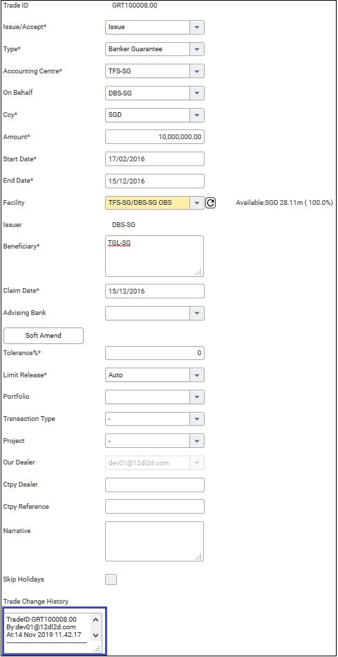Click Narrative textarea resize handle
This screenshot has height=657, width=338.
tap(198, 557)
